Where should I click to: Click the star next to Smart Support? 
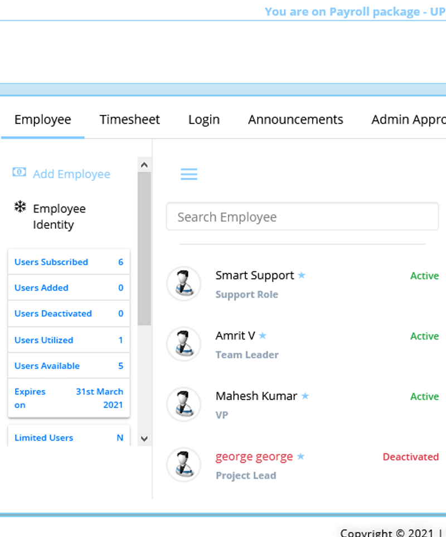coord(302,275)
